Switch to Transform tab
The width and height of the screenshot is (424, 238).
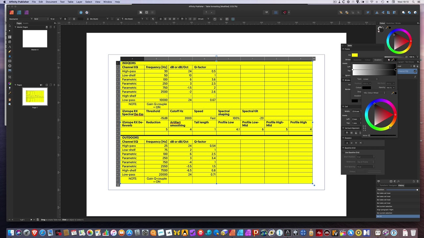384,185
